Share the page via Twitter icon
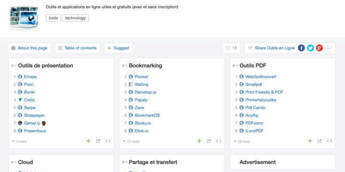The height and width of the screenshot is (172, 345). point(310,48)
